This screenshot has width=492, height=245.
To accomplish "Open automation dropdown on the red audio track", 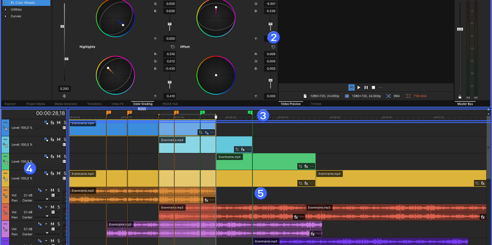I will [x=47, y=207].
